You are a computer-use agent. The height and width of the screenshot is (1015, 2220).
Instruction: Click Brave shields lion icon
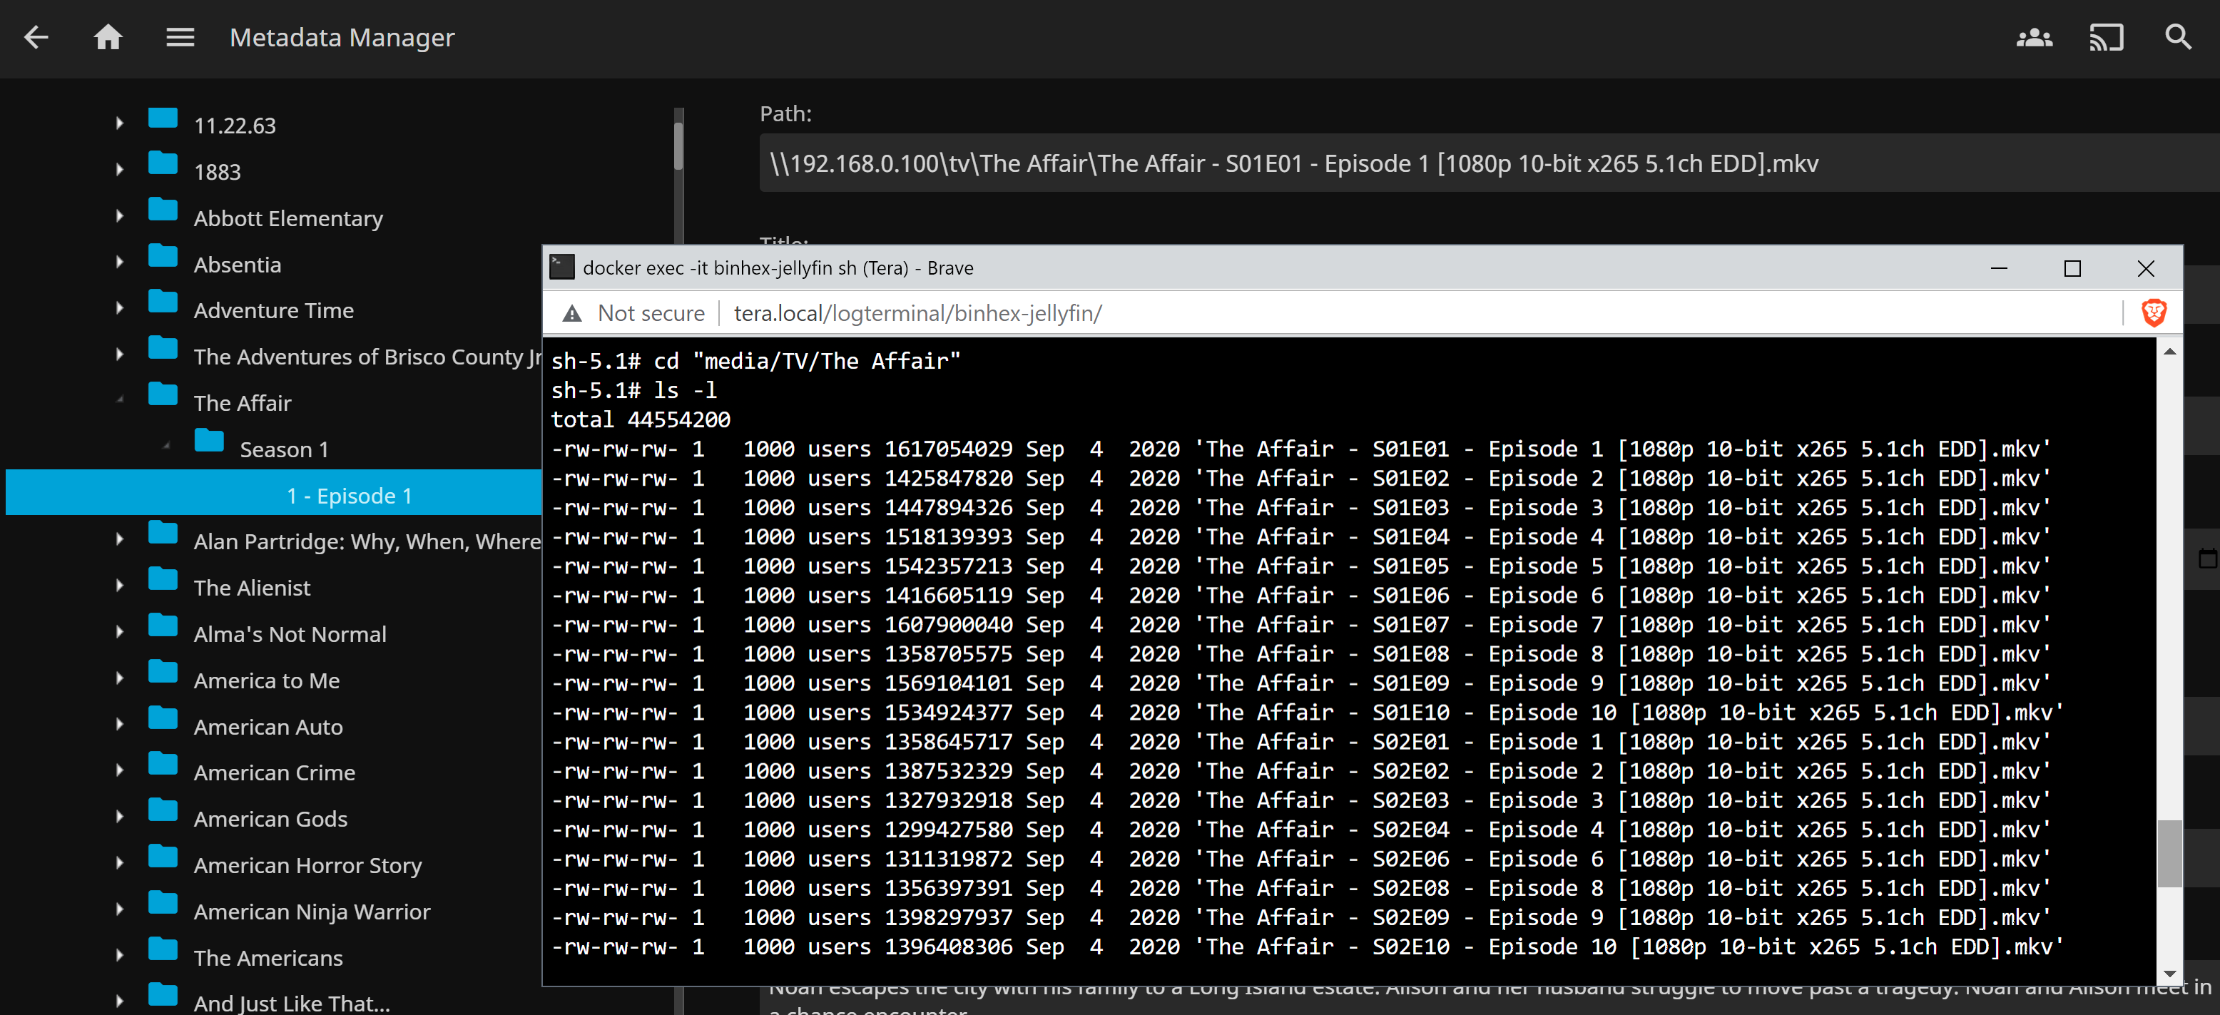pos(2154,312)
